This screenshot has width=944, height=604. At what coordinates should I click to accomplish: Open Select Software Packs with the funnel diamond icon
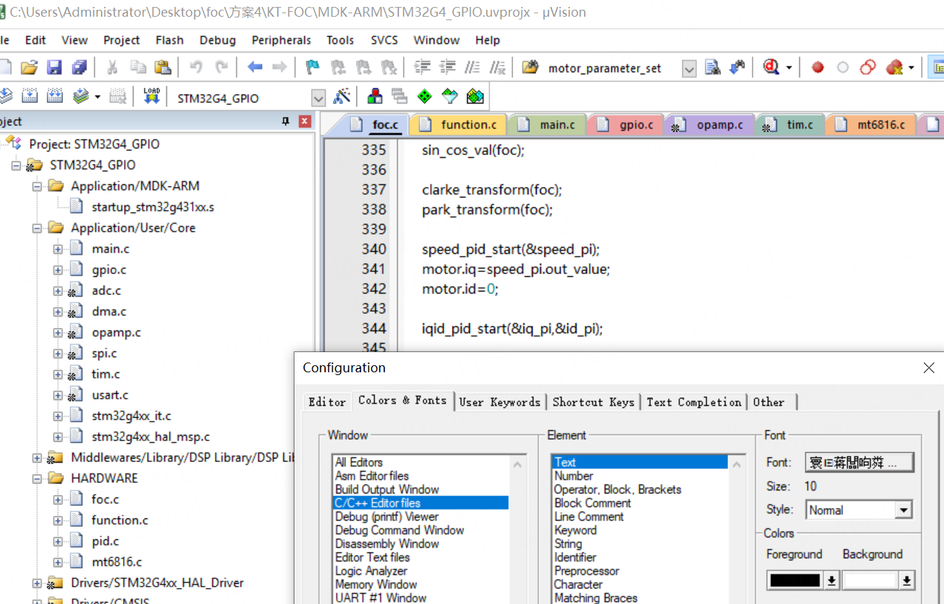coord(450,96)
